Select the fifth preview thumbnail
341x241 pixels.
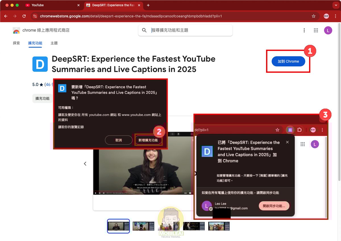tap(219, 226)
